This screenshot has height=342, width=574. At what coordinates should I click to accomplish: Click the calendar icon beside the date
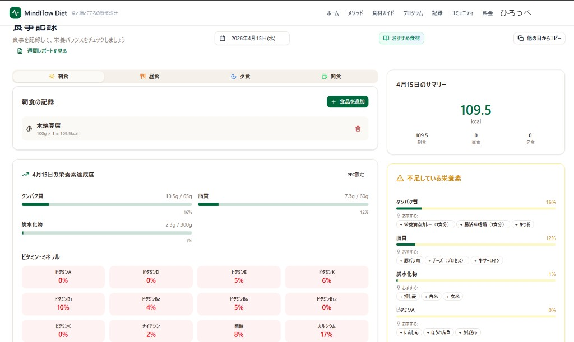[x=223, y=38]
